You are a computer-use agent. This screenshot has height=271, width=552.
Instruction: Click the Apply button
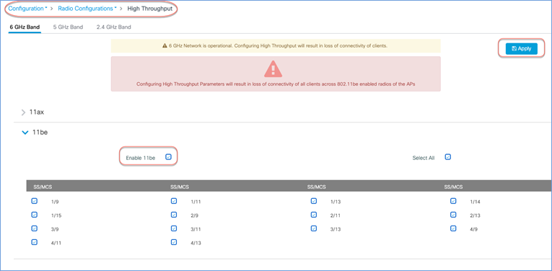click(522, 48)
